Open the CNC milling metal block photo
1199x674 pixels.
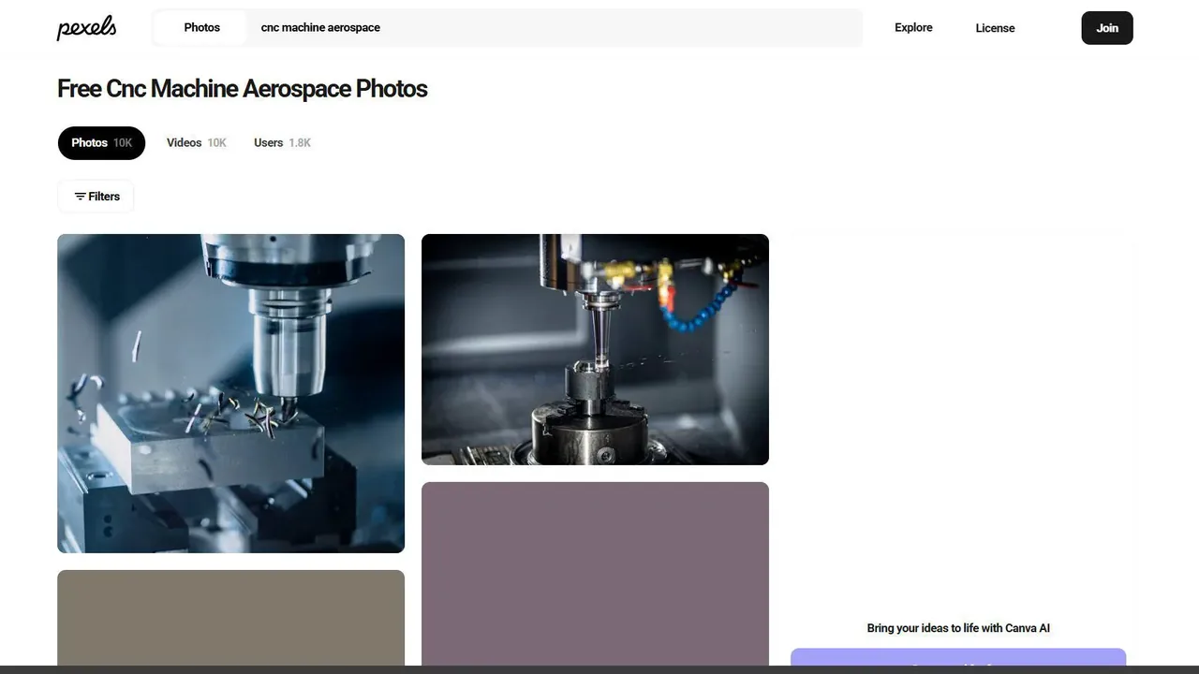[x=230, y=393]
